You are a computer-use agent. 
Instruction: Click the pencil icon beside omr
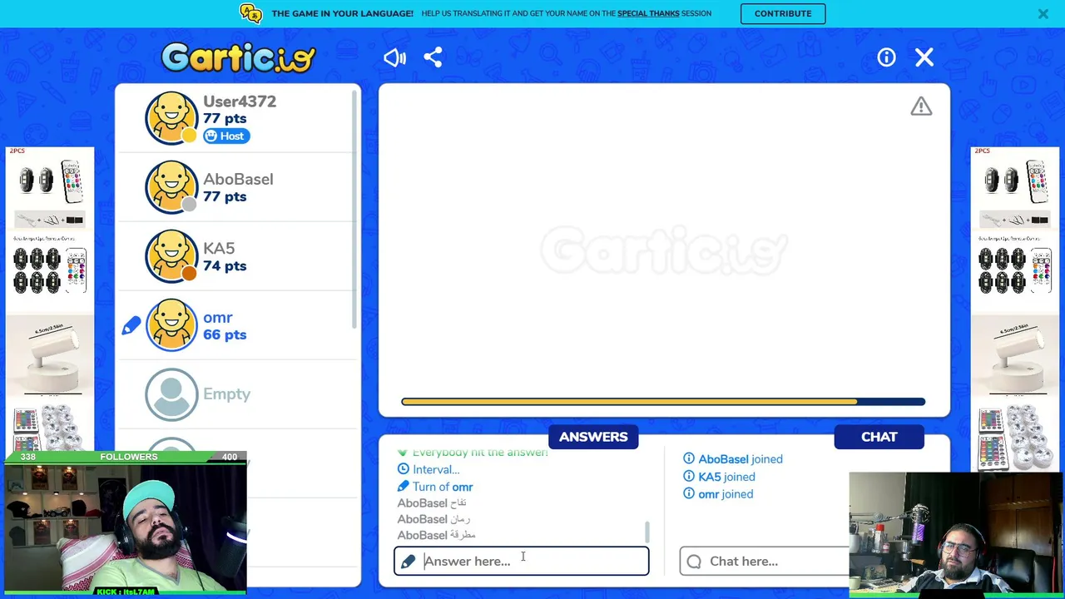[x=131, y=326]
